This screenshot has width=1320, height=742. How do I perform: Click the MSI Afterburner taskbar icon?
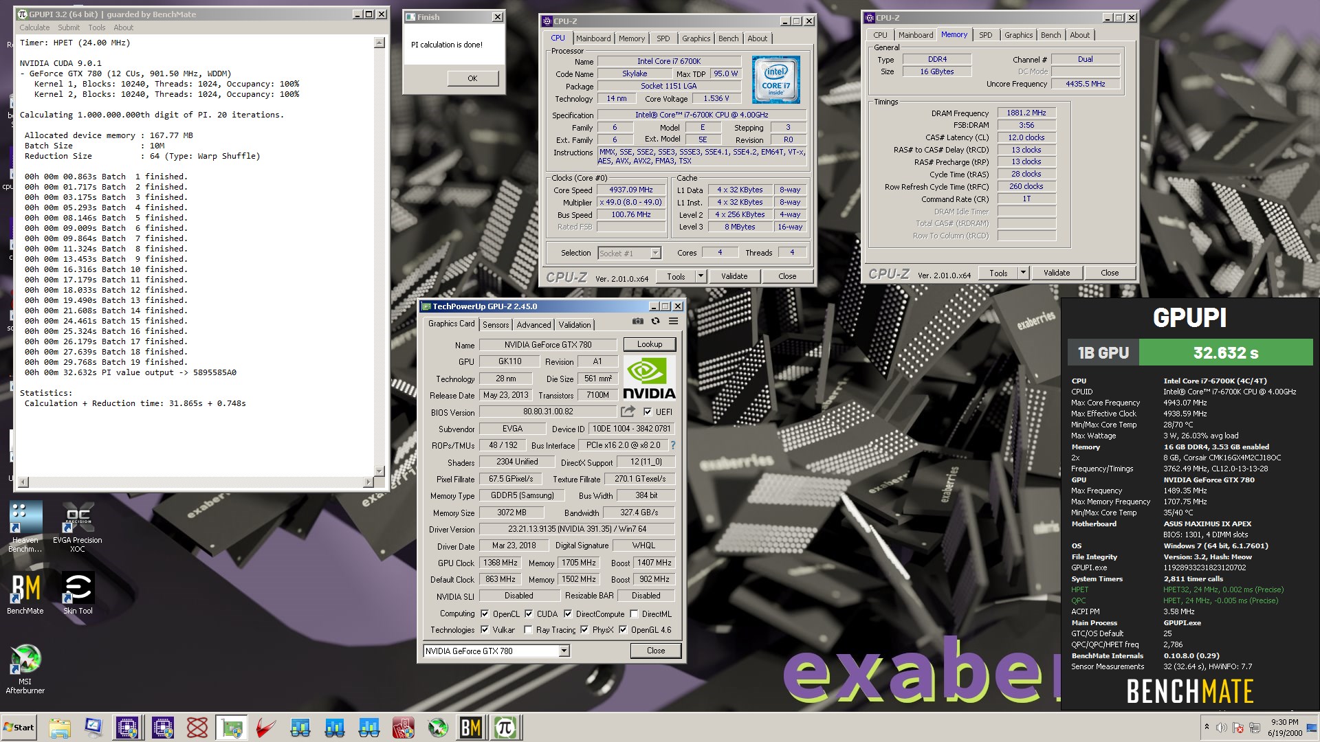point(438,728)
